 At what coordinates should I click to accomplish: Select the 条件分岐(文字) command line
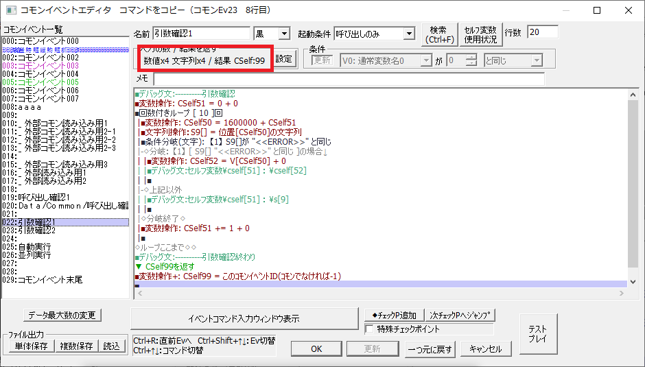pyautogui.click(x=236, y=142)
